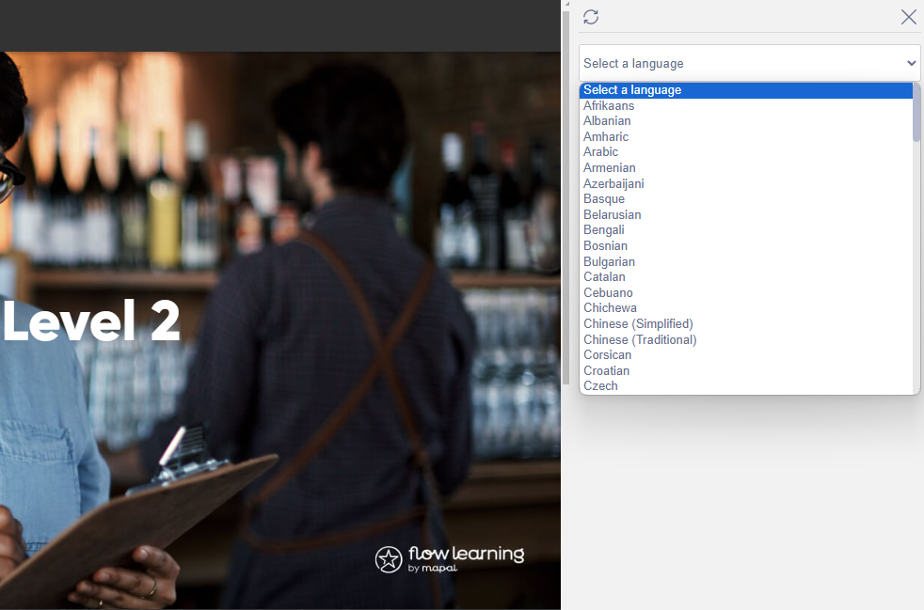Pick Azerbaijani from the dropdown
This screenshot has width=924, height=610.
[745, 183]
